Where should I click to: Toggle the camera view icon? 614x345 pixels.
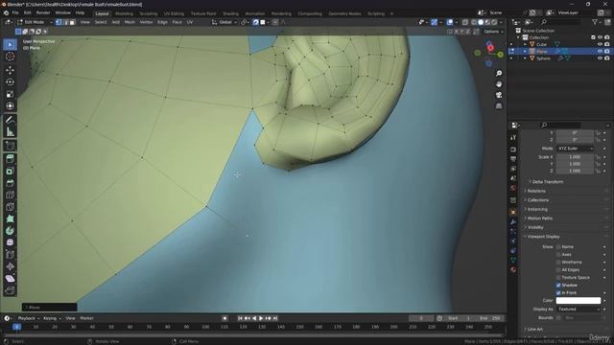[499, 95]
